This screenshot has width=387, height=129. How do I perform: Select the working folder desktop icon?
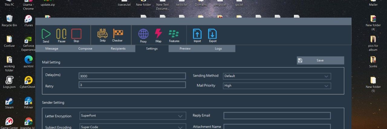click(x=9, y=60)
